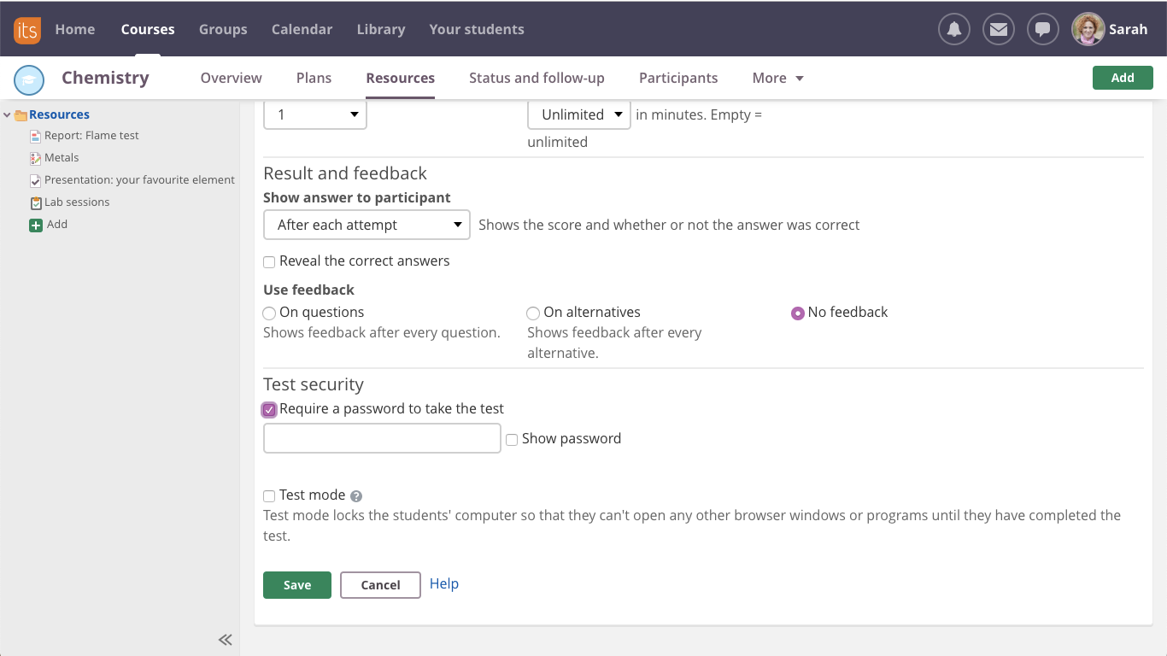Select the On questions feedback option
The image size is (1167, 656).
click(269, 313)
